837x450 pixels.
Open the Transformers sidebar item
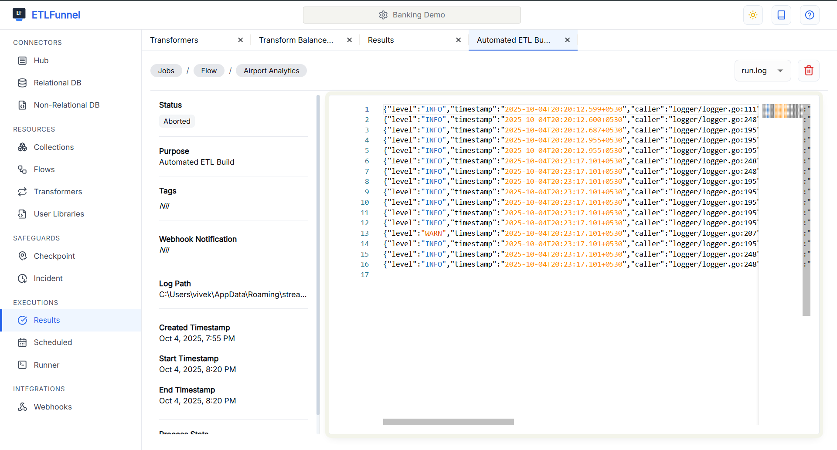[x=58, y=191]
